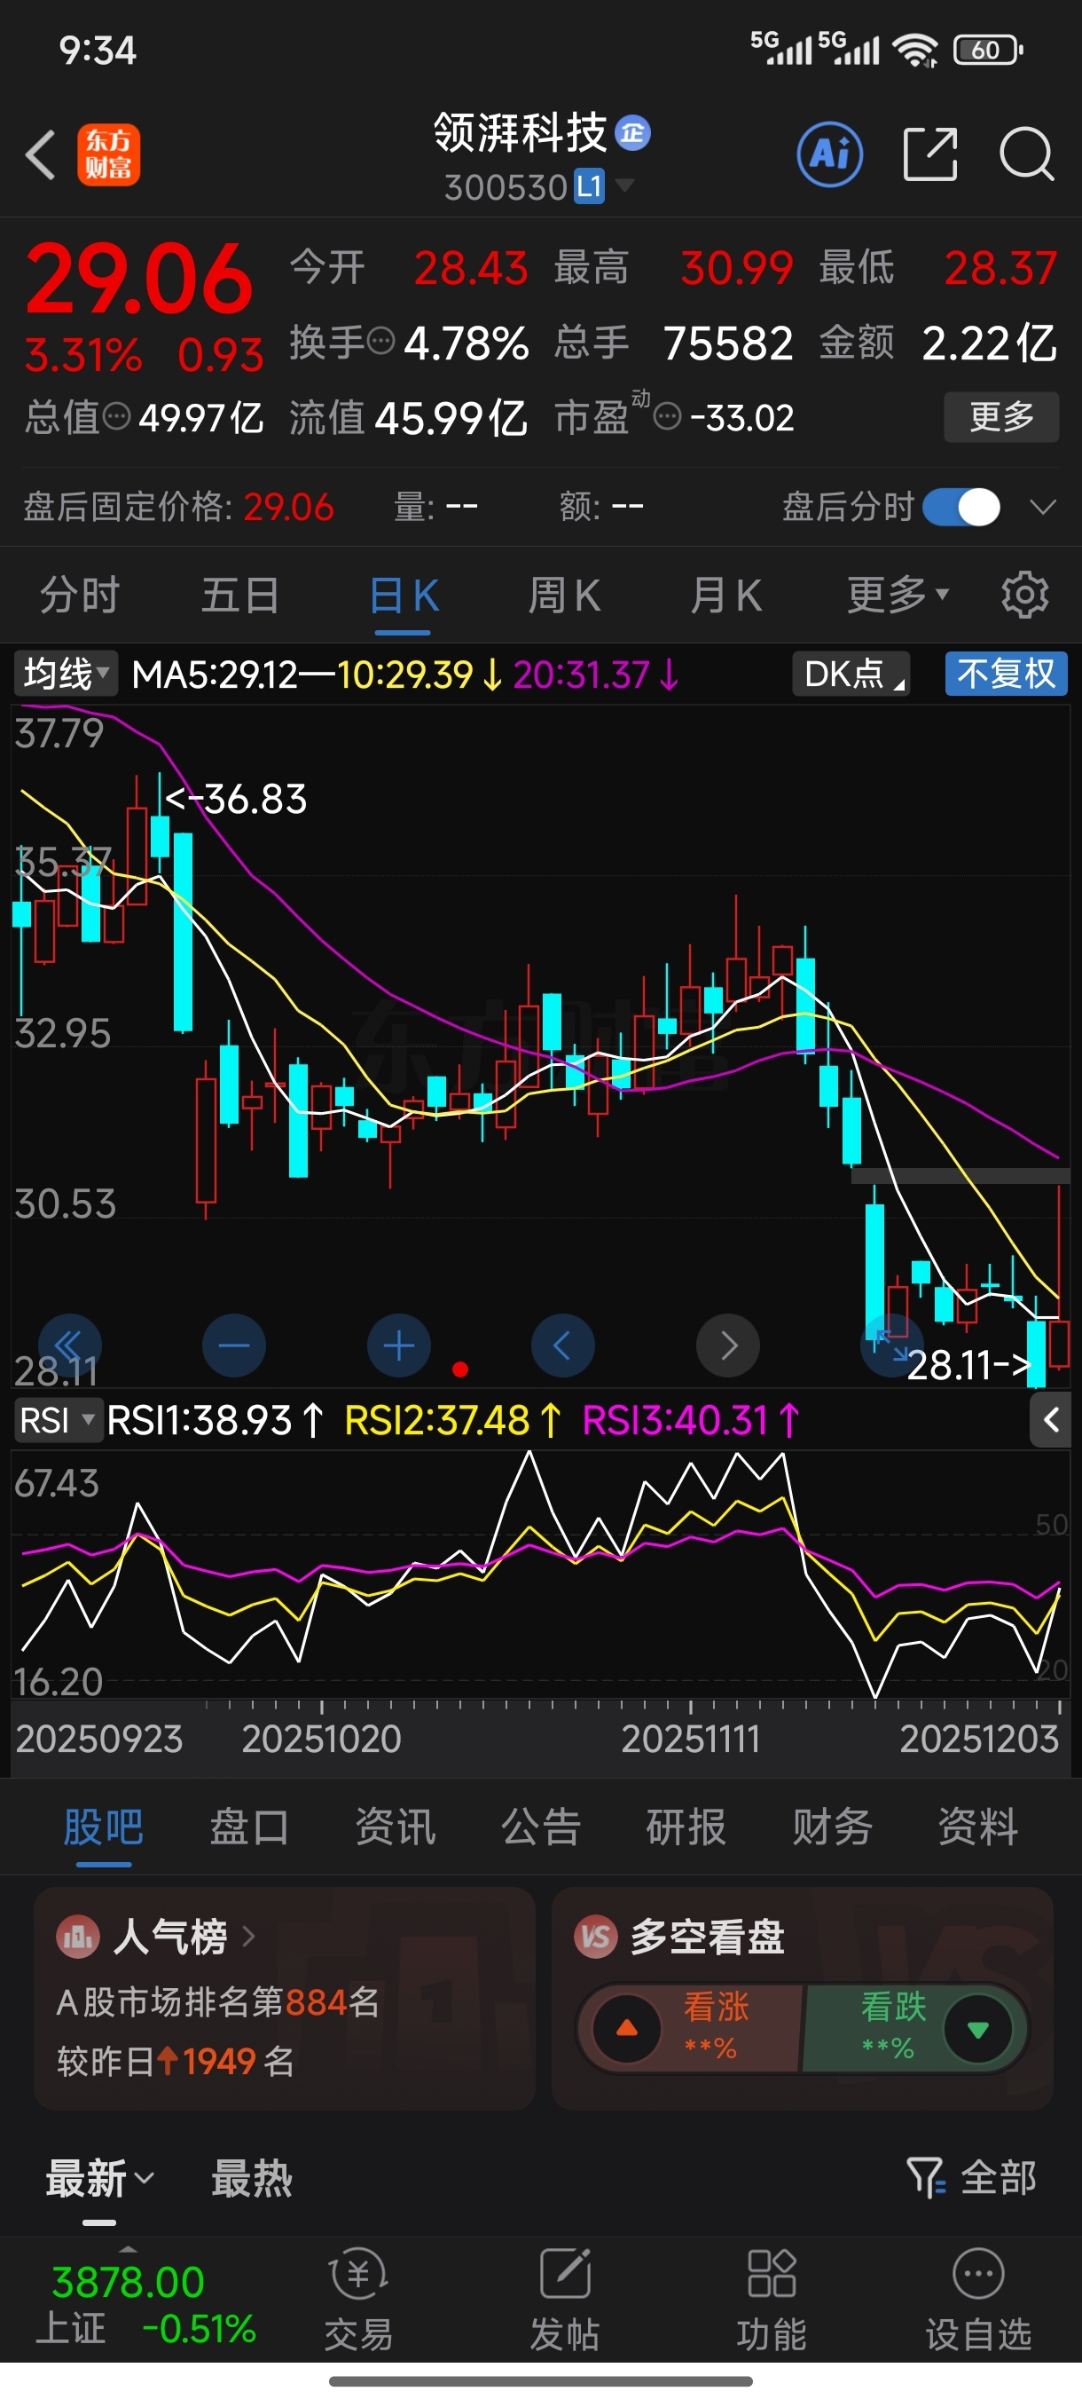Tap the L1 level badge

click(589, 187)
